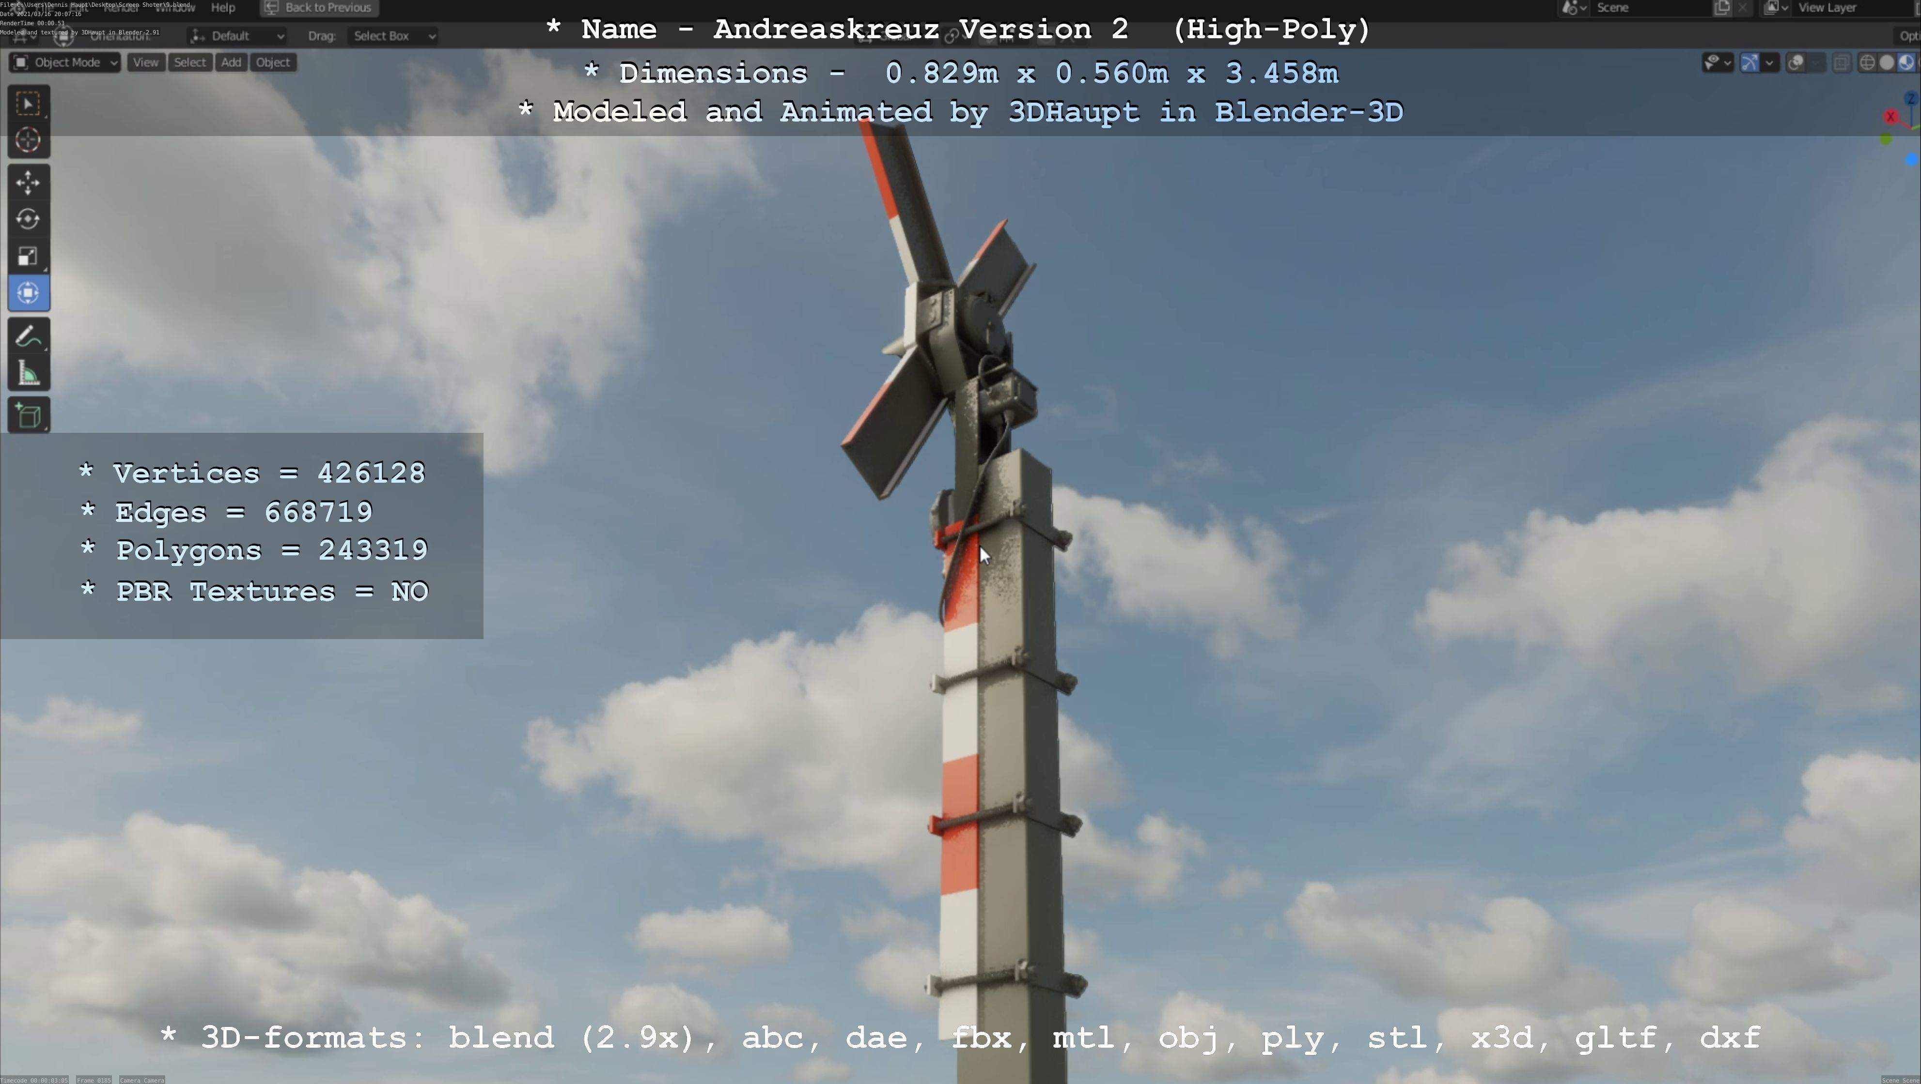Image resolution: width=1921 pixels, height=1084 pixels.
Task: Click the 3D-formats list text
Action: tap(960, 1038)
